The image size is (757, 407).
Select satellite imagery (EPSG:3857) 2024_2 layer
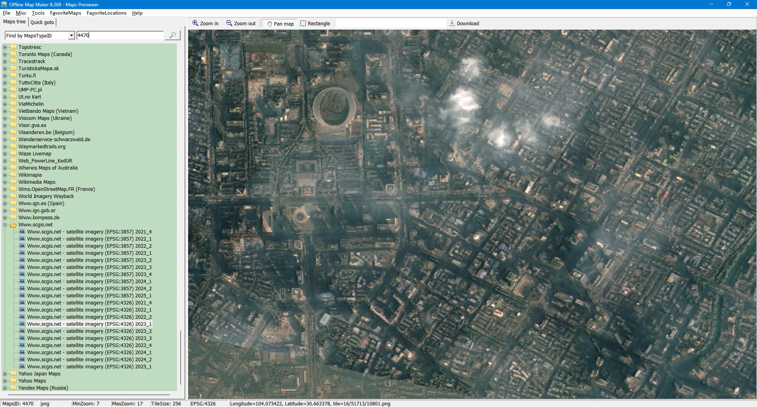[x=89, y=289]
